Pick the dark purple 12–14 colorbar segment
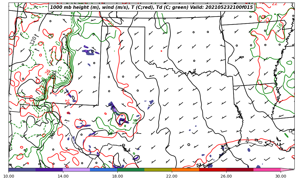The height and width of the screenshot is (181, 297). (x=49, y=170)
